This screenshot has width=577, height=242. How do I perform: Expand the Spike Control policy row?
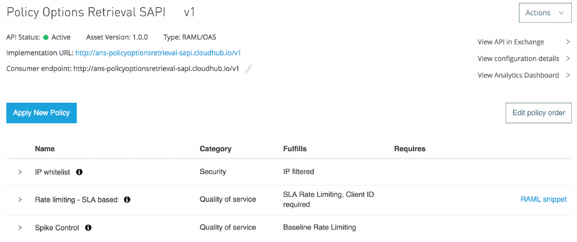coord(20,228)
